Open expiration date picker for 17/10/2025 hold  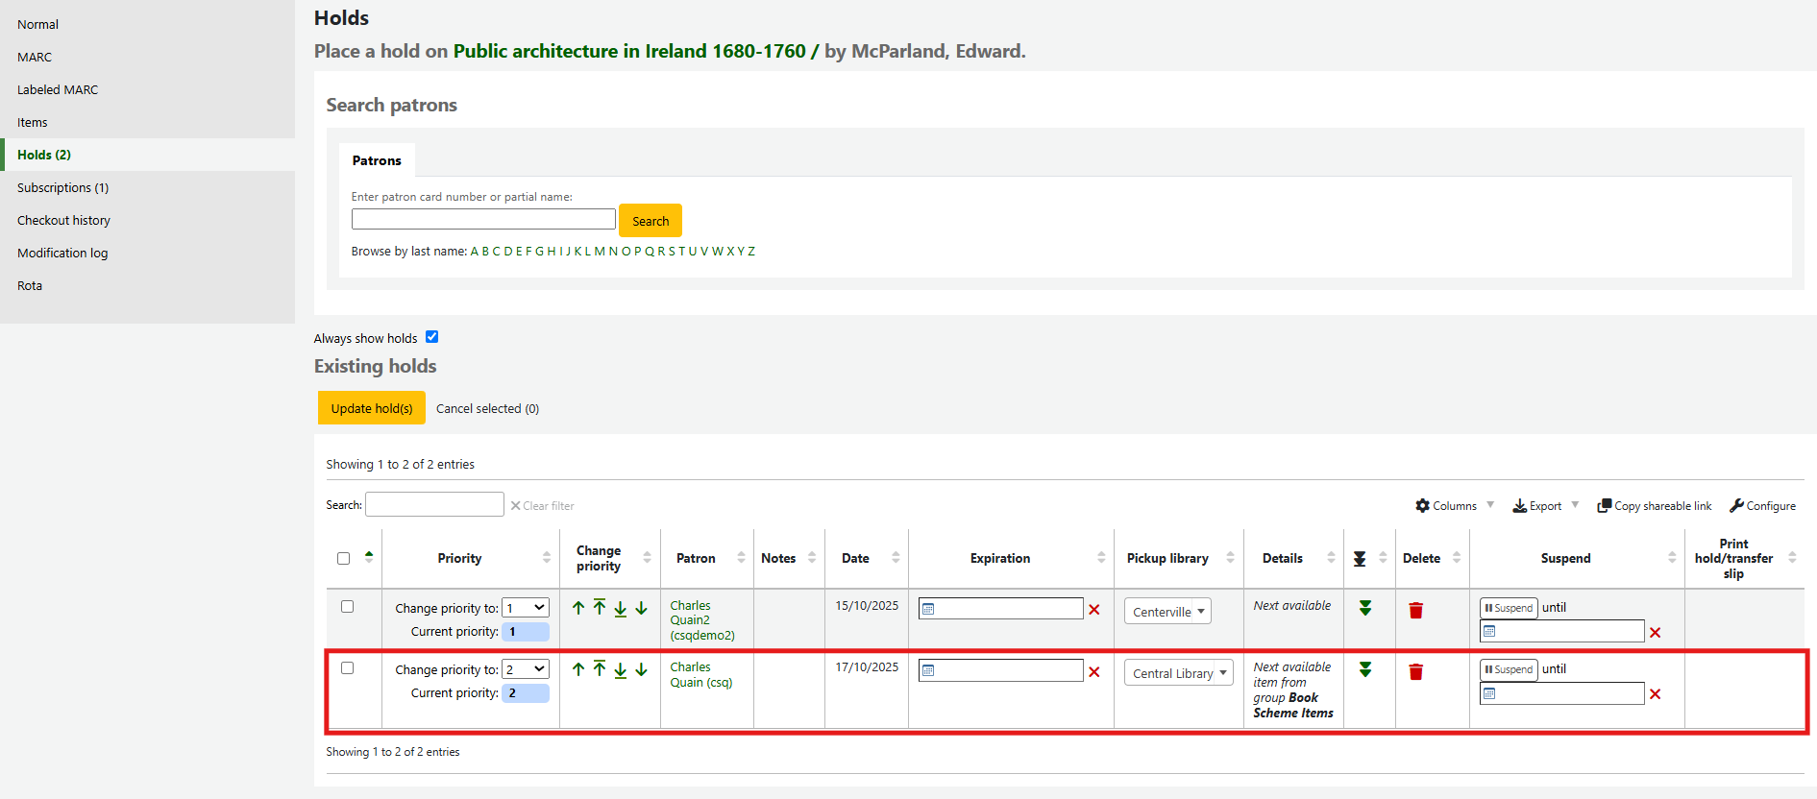pyautogui.click(x=1001, y=670)
